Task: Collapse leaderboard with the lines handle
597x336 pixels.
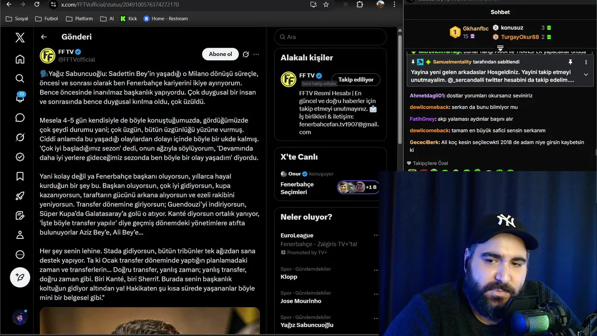Action: coord(500,48)
